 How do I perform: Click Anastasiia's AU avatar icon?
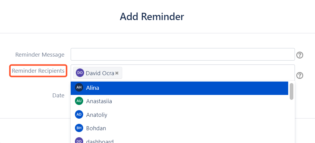79,101
